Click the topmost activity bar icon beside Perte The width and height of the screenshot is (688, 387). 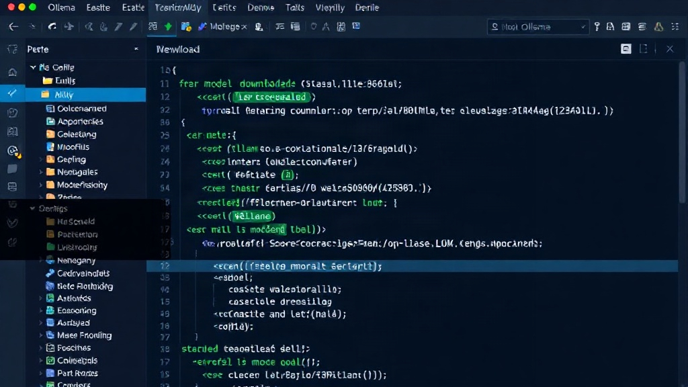[x=12, y=49]
